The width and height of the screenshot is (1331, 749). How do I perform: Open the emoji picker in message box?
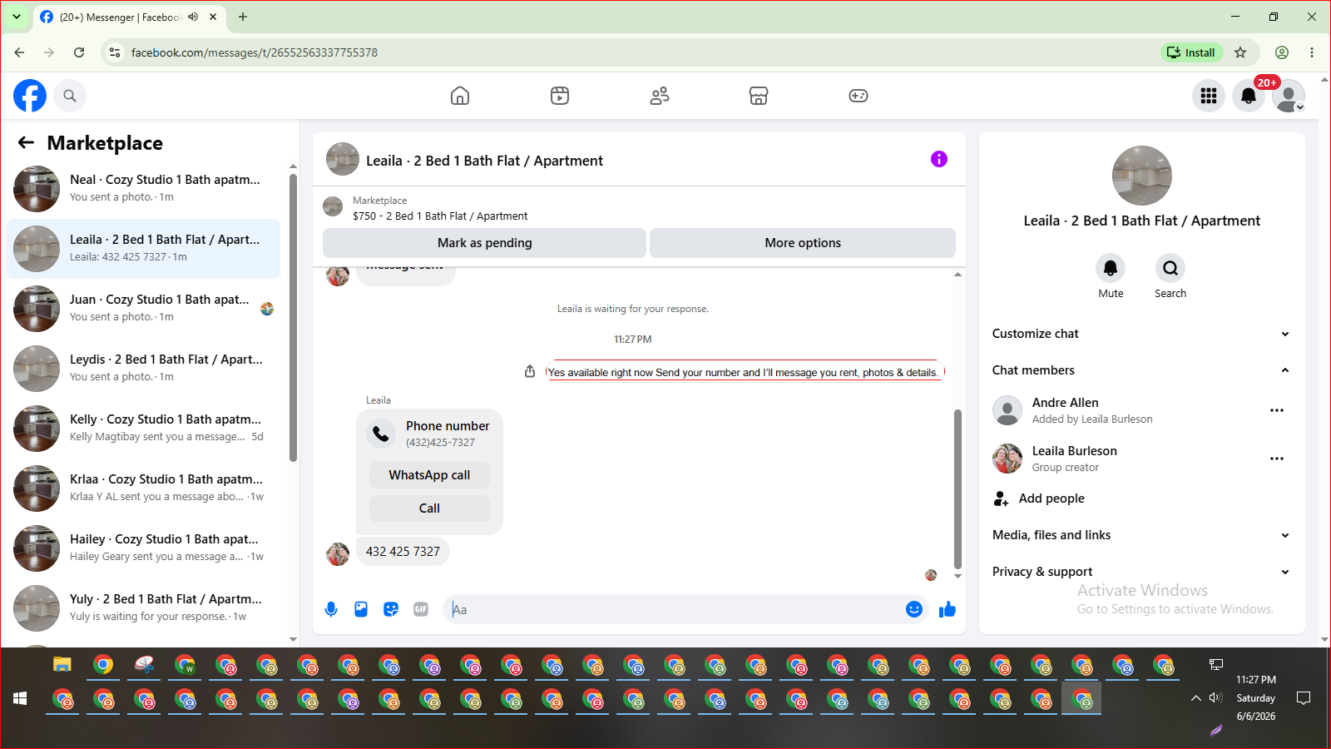[914, 609]
